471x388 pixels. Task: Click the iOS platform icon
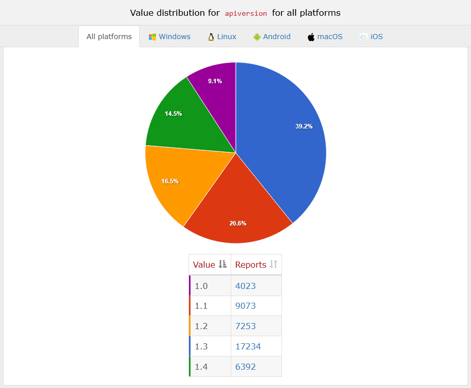[x=363, y=37]
